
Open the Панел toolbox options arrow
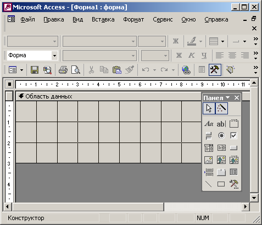click(x=228, y=97)
